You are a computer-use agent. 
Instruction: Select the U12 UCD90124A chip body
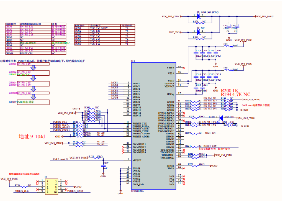[154, 126]
